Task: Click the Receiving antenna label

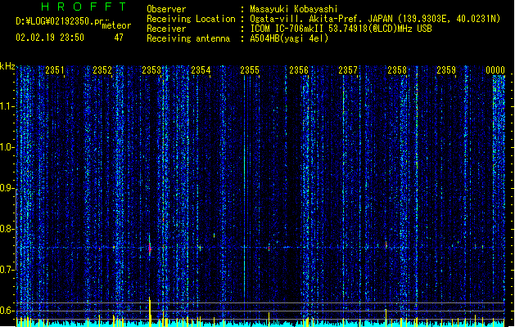Action: (x=188, y=38)
